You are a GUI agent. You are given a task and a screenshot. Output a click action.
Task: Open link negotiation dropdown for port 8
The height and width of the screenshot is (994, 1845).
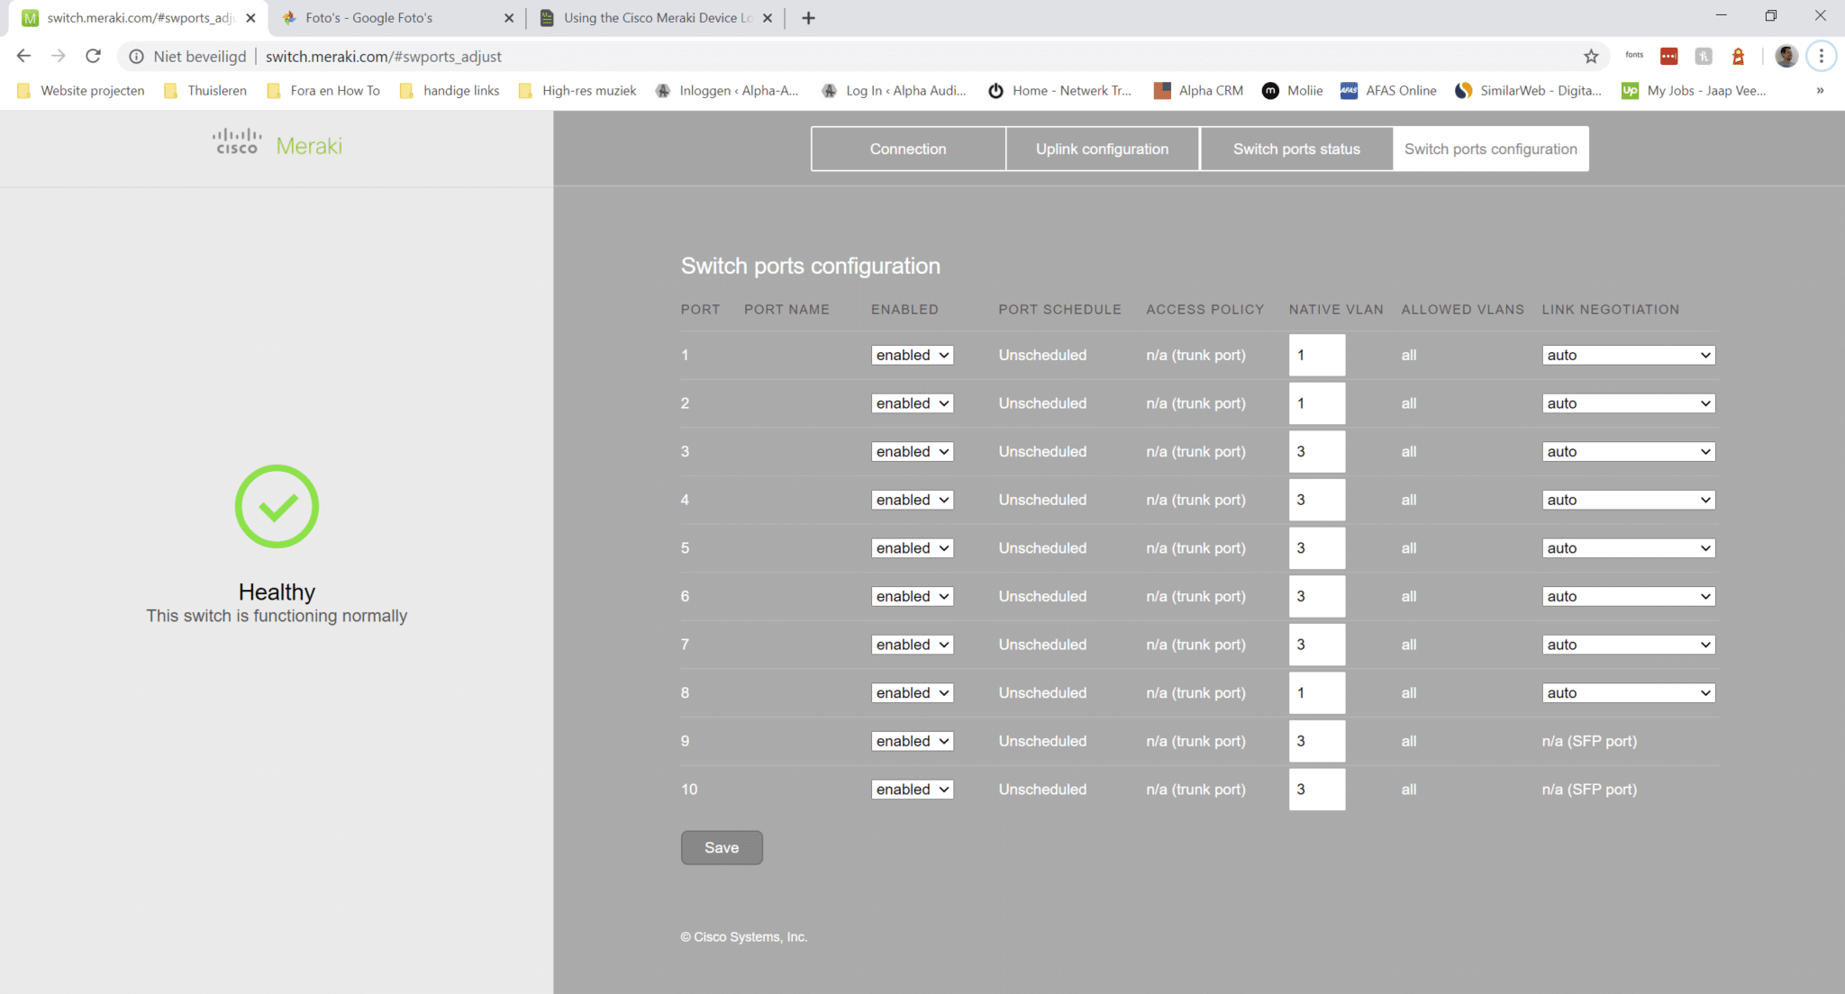click(1628, 692)
